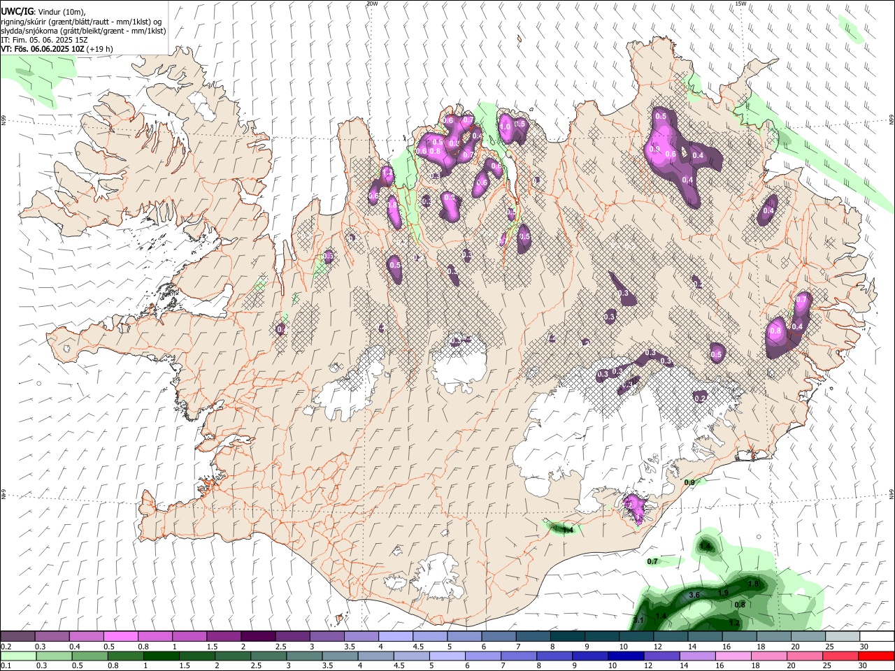Click the white swatch above snow label 30
895x671 pixels.
(877, 637)
